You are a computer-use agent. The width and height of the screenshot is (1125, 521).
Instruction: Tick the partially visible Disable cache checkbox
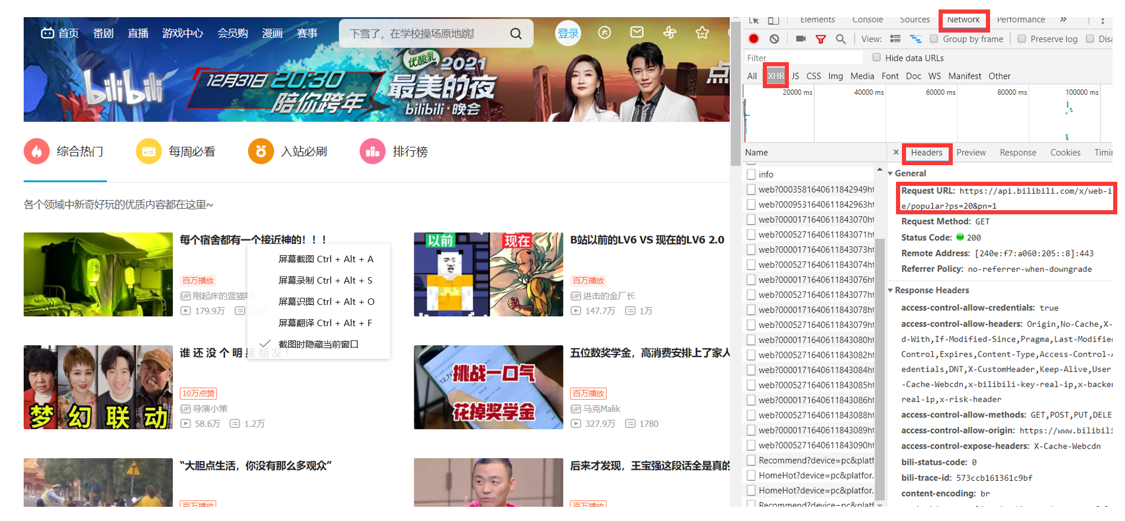click(x=1090, y=39)
